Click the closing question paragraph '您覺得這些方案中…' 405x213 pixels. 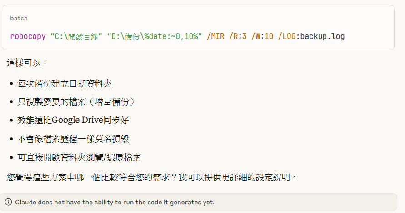click(91, 177)
